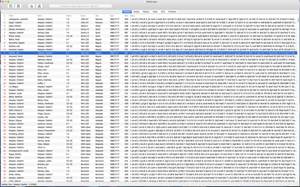Click the chess pieces group toolbar icon
The image size is (300, 187).
[x=39, y=6]
